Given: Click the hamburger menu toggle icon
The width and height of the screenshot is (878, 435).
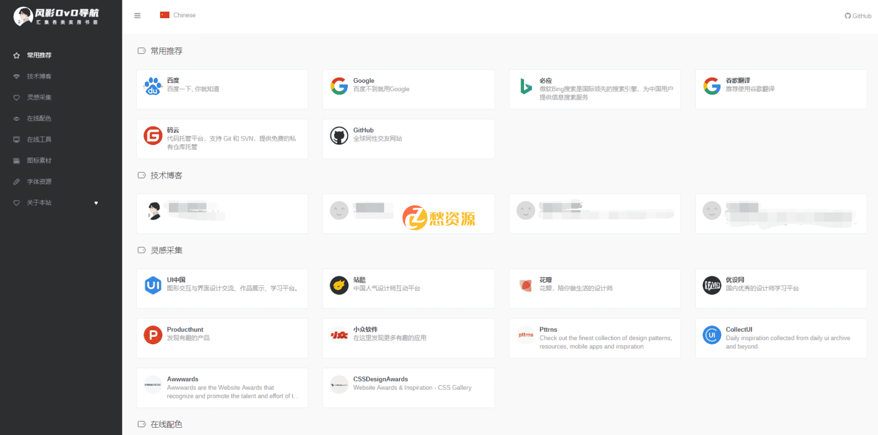Looking at the screenshot, I should click(137, 16).
